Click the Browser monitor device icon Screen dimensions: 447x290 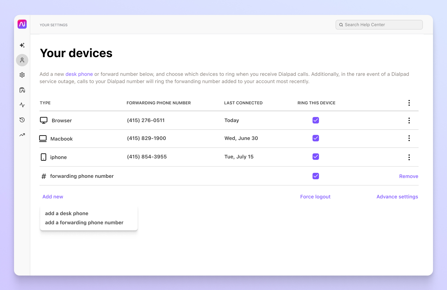click(44, 120)
